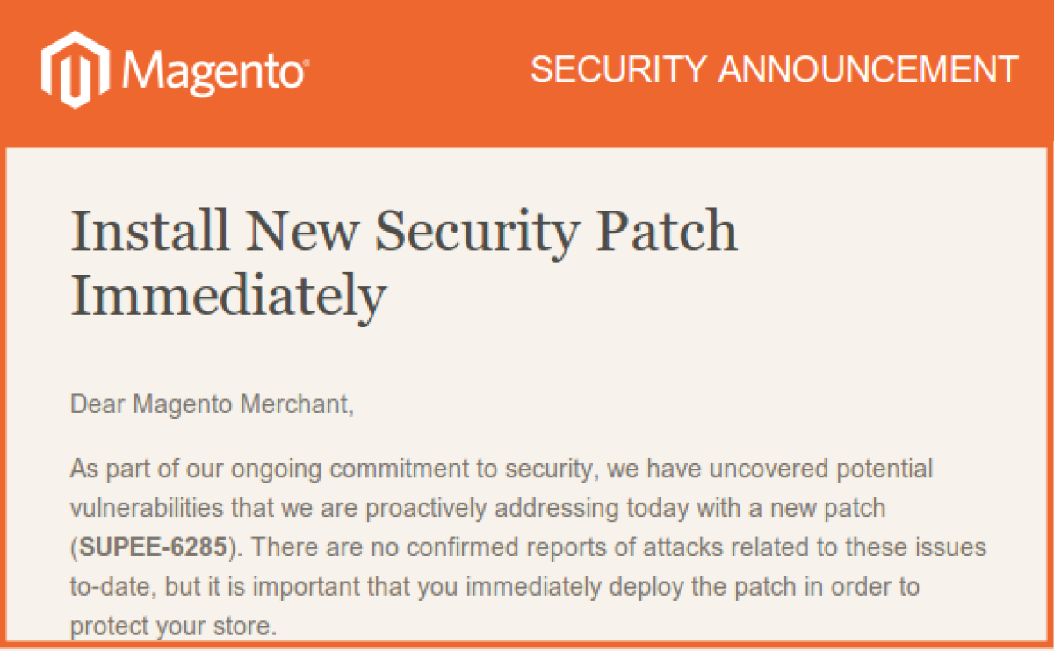Click the word New in the headline
This screenshot has height=651, width=1054.
point(296,232)
